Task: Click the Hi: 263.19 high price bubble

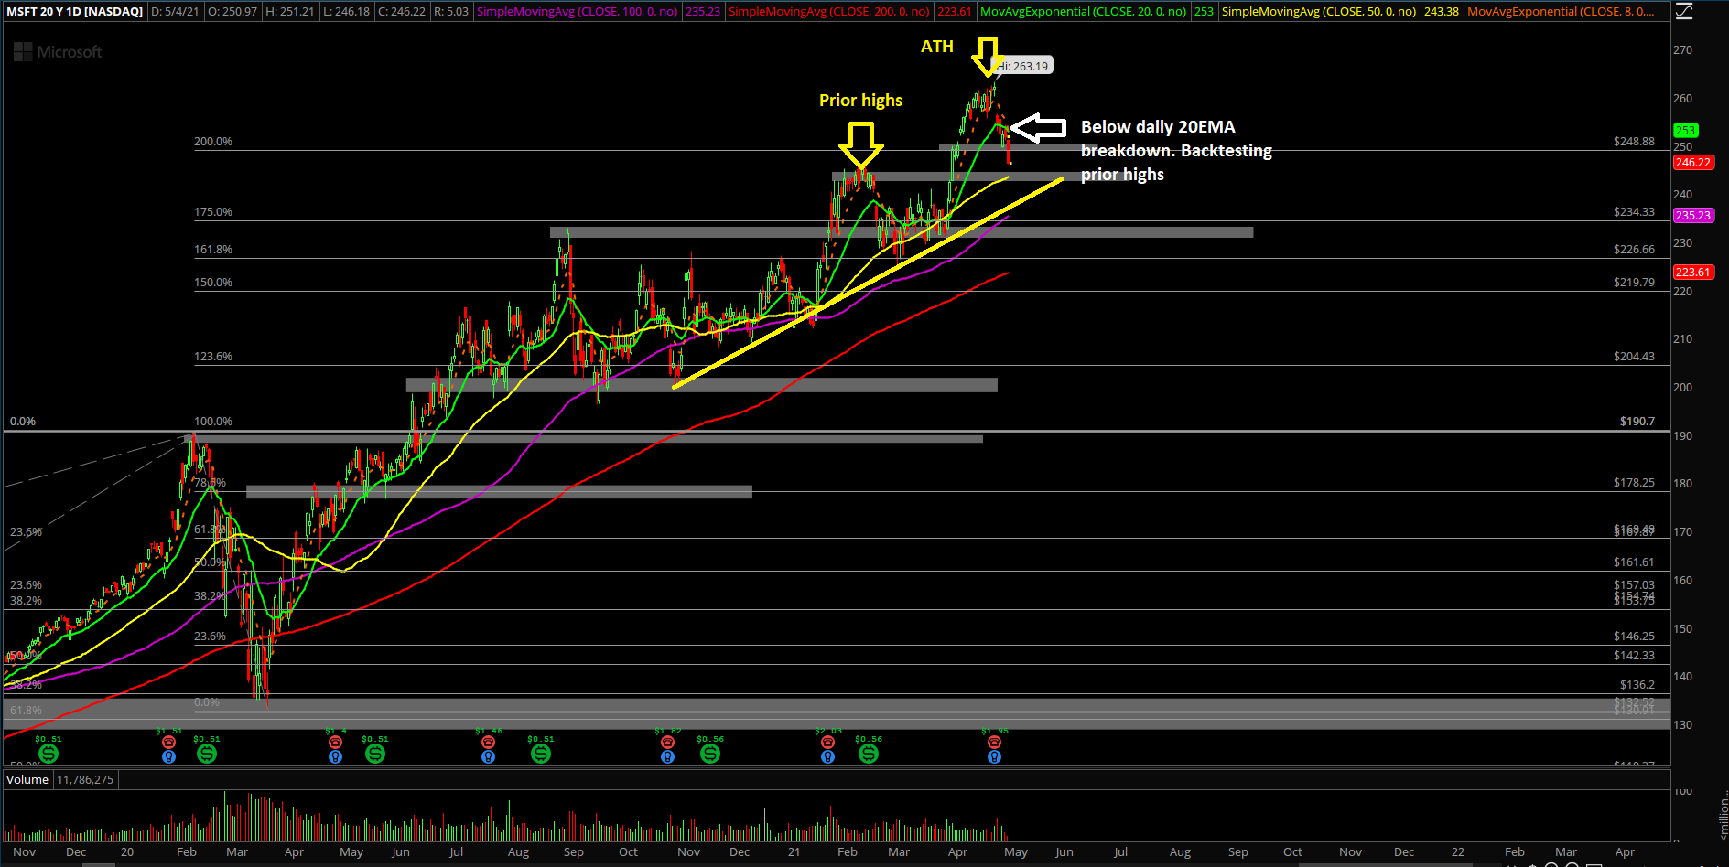Action: [1023, 66]
